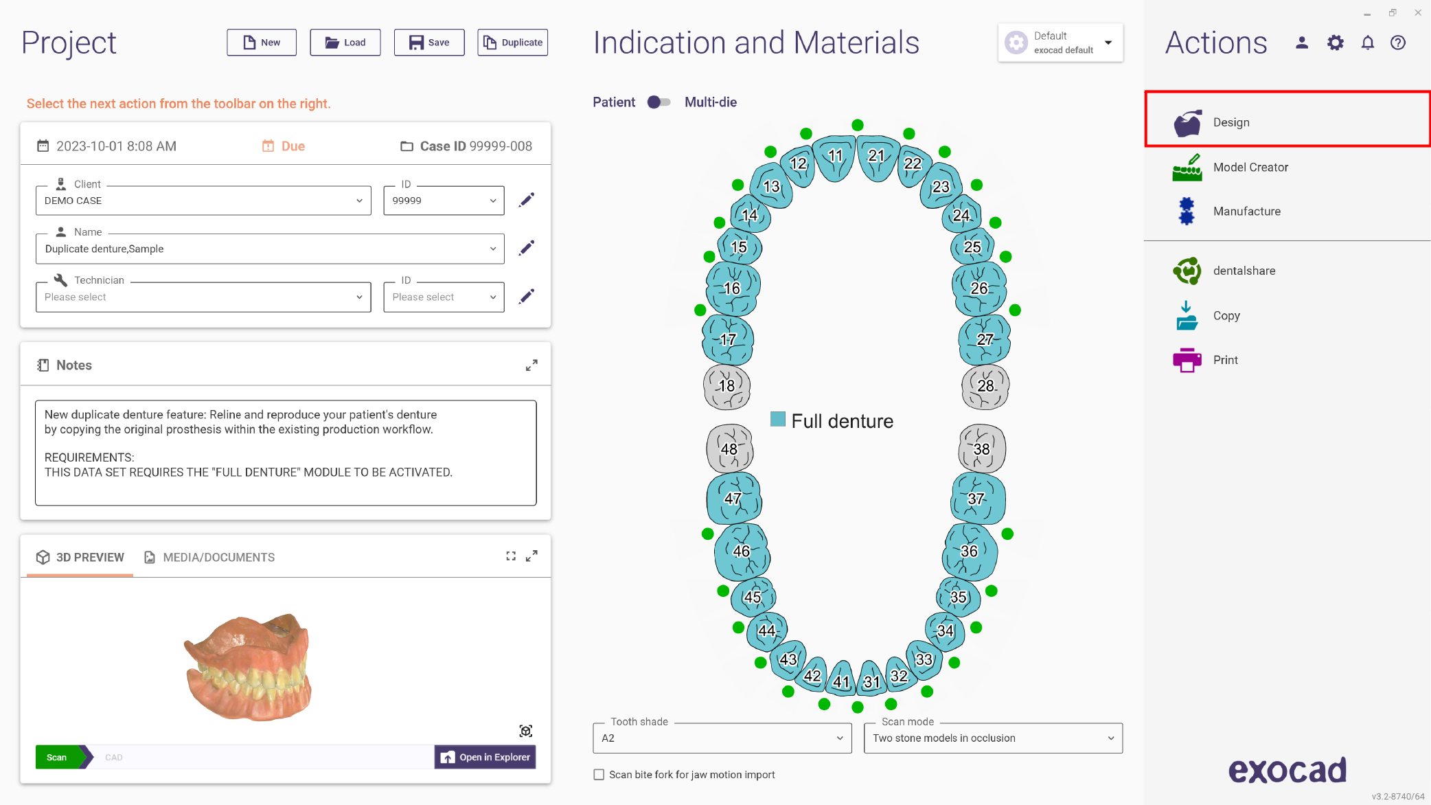Click the Full denture color swatch
This screenshot has height=805, width=1431.
(778, 419)
